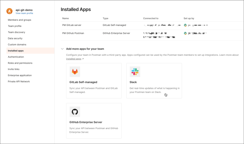
Task: Click the user avatar in PM GitLab server row
Action: tap(185, 25)
